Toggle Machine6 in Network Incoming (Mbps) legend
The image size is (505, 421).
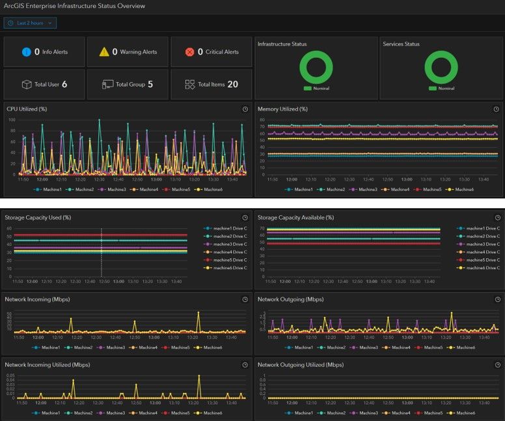(x=208, y=347)
